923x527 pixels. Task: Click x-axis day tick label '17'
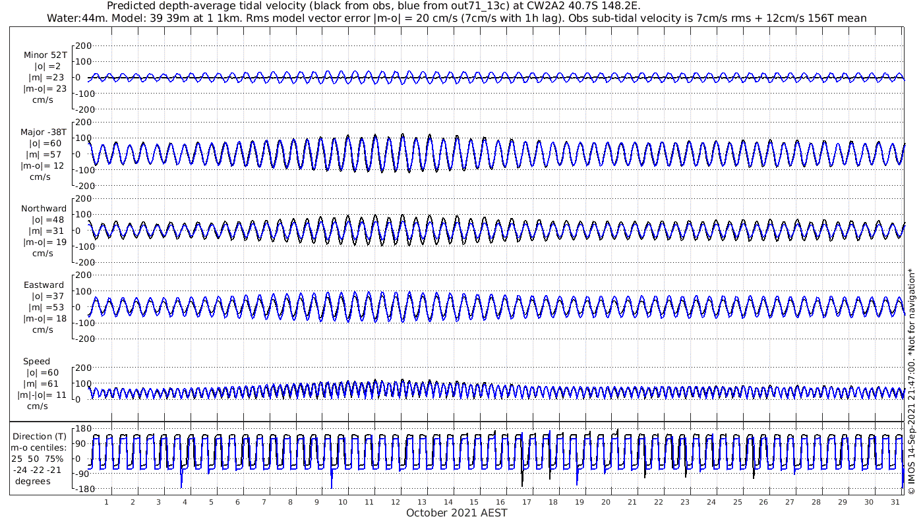527,501
